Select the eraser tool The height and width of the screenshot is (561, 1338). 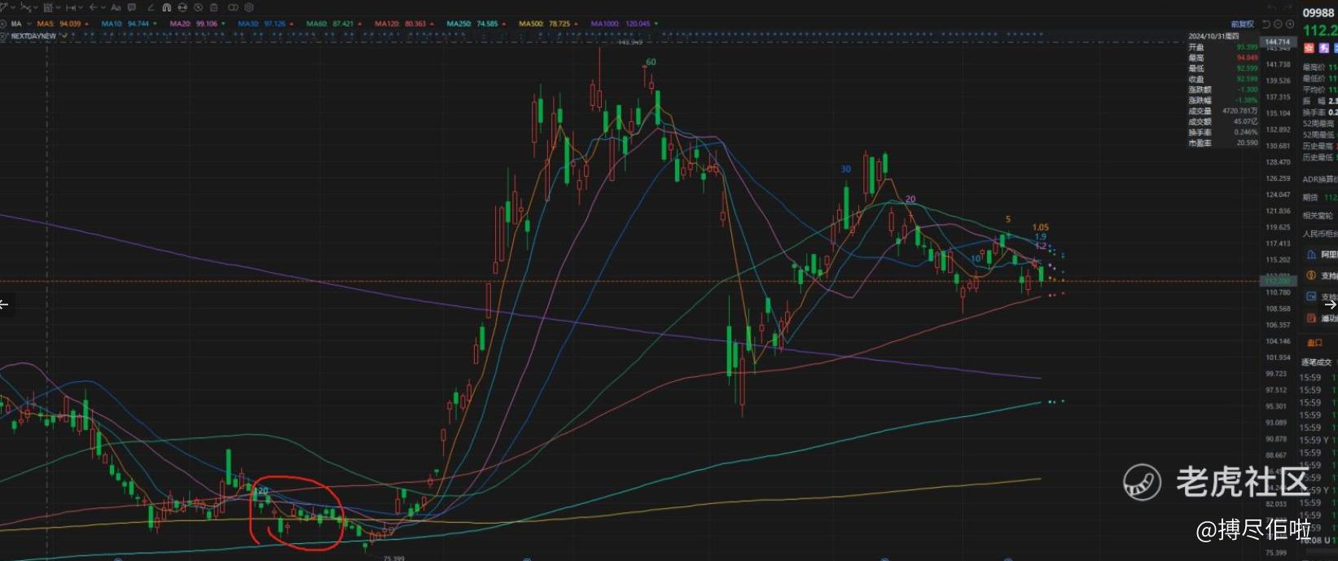(151, 7)
